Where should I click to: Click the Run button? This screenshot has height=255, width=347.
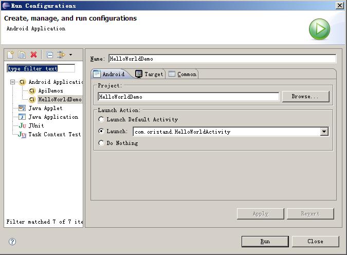tap(265, 241)
